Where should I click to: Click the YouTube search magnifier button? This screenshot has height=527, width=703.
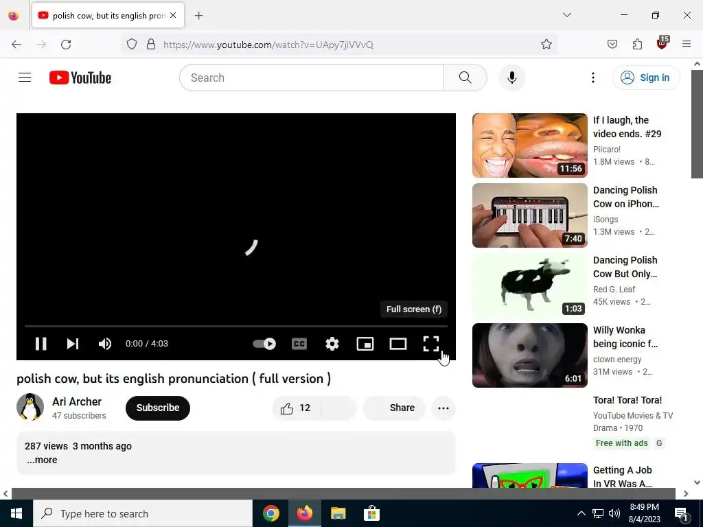click(x=465, y=78)
